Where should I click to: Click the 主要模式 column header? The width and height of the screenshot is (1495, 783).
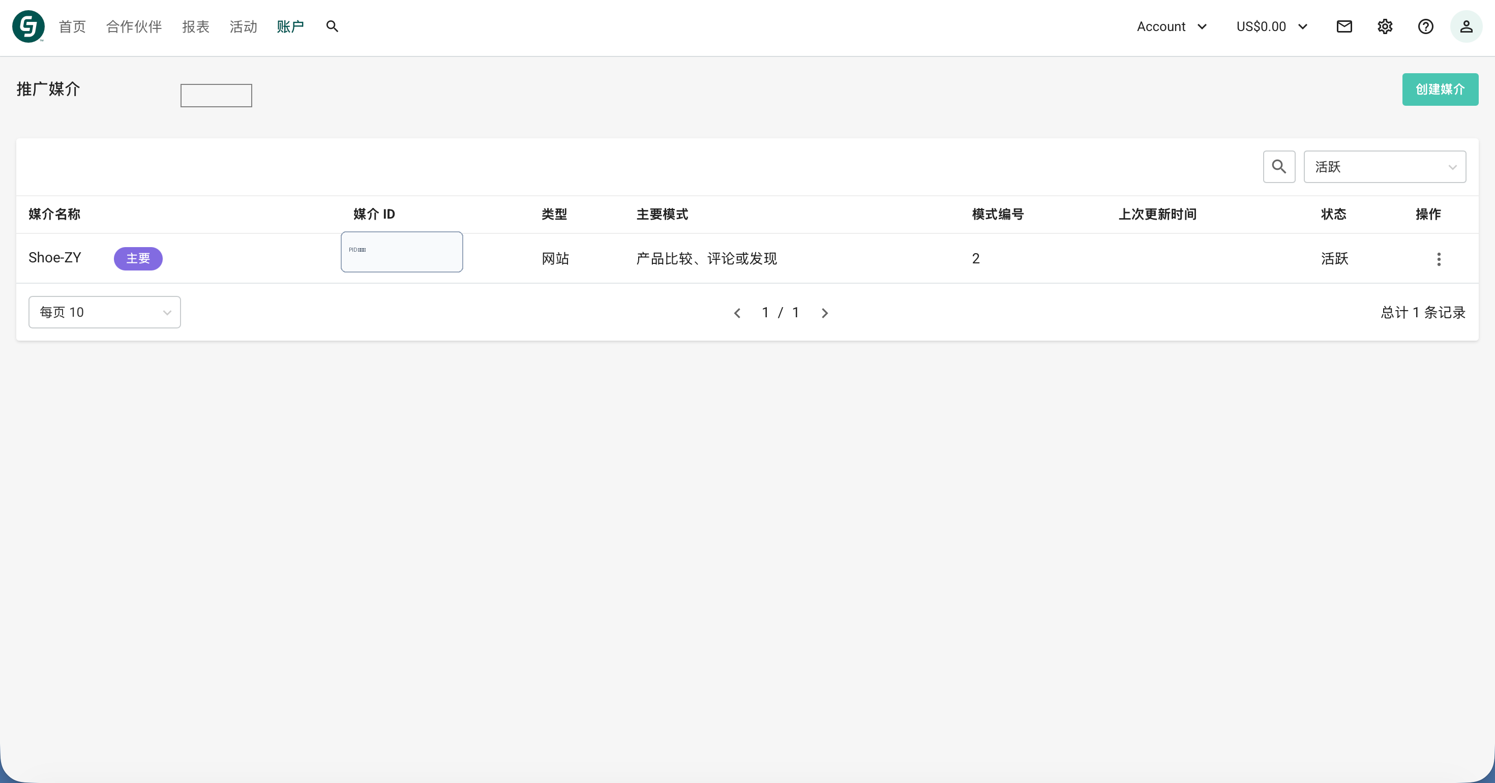662,214
